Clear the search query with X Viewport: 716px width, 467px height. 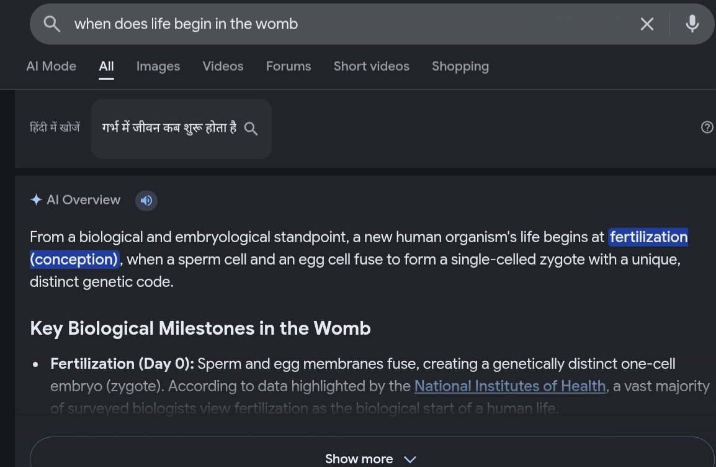pos(647,24)
